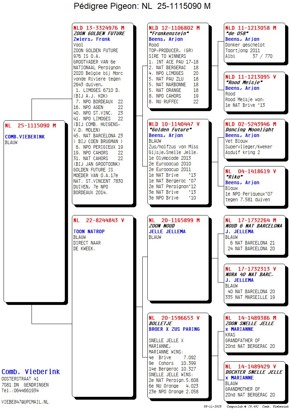The image size is (289, 416).
Task: Click ring NLD 11-1213058 M header
Action: tap(250, 28)
